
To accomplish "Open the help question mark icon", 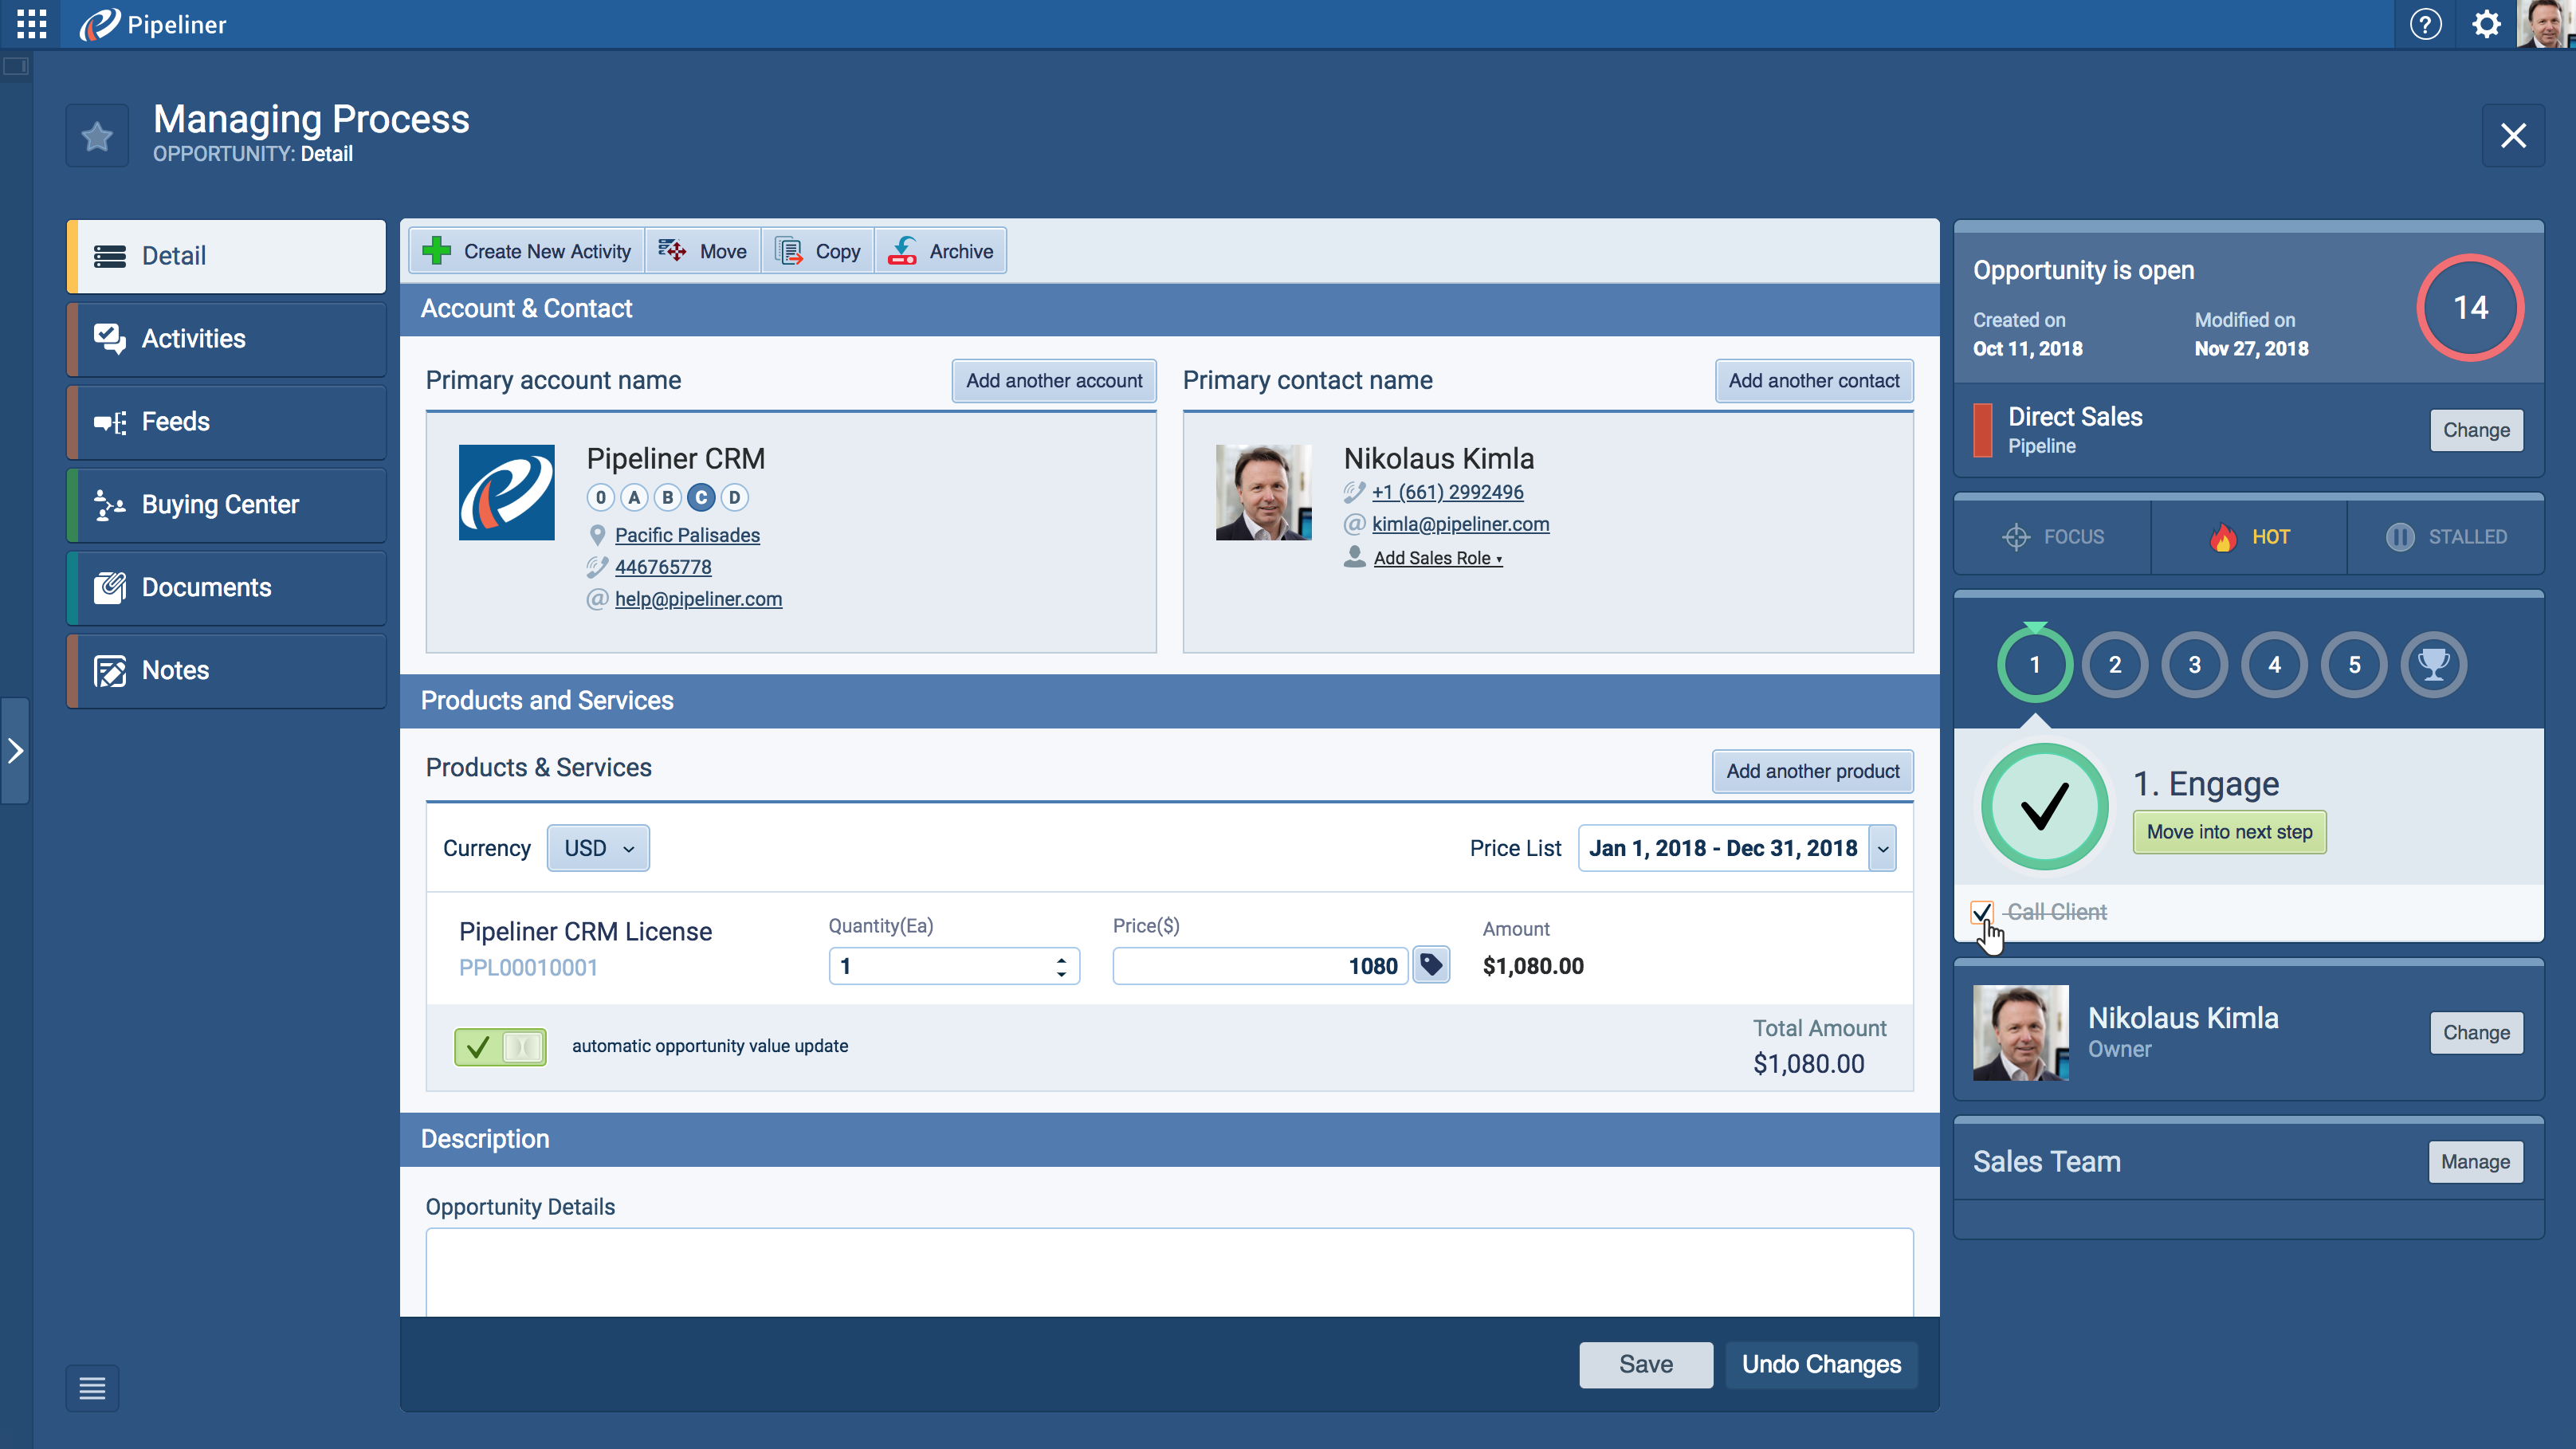I will (2425, 24).
